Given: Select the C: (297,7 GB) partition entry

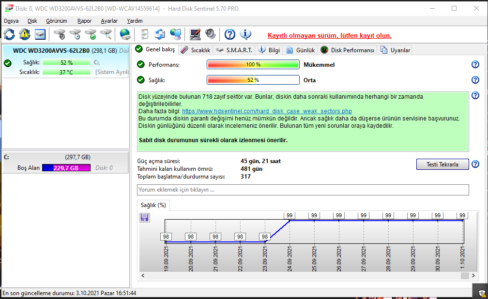Looking at the screenshot, I should click(x=66, y=163).
